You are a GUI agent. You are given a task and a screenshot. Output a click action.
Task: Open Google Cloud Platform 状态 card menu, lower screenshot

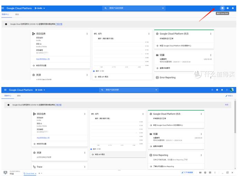pyautogui.click(x=201, y=114)
